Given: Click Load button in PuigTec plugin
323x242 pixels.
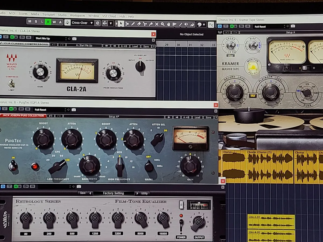Looking at the screenshot, I should pyautogui.click(x=197, y=118).
